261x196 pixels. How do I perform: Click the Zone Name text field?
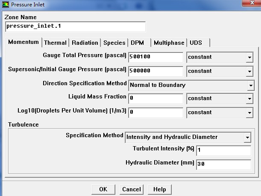pyautogui.click(x=75, y=26)
